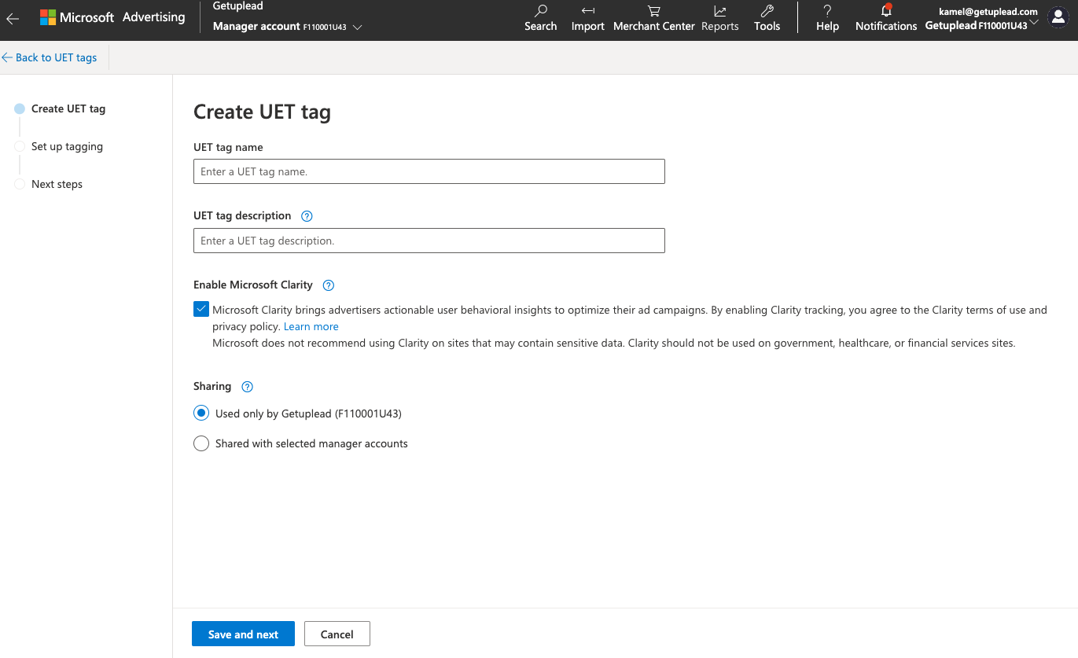1078x658 pixels.
Task: Click Save and next button
Action: point(243,634)
